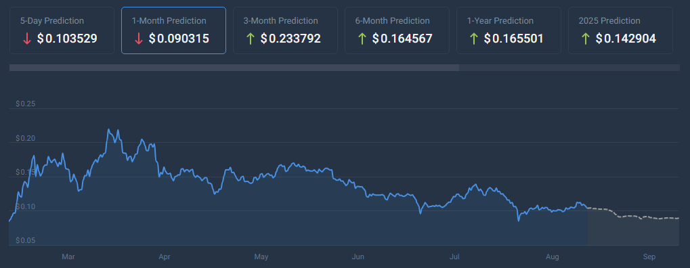Viewport: 690px width, 268px height.
Task: Click the red down arrow beside $0.090315
Action: pyautogui.click(x=139, y=39)
